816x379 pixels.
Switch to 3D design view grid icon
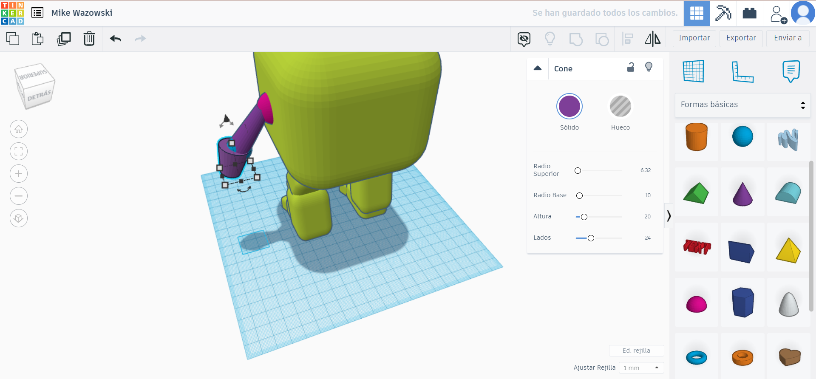(x=697, y=13)
